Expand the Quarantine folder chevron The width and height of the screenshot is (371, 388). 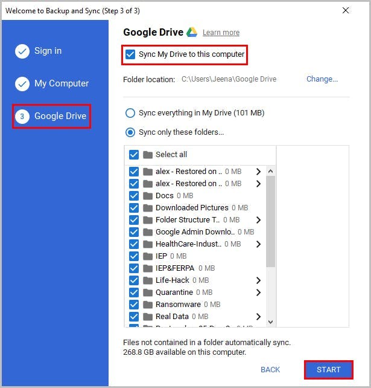[x=258, y=293]
